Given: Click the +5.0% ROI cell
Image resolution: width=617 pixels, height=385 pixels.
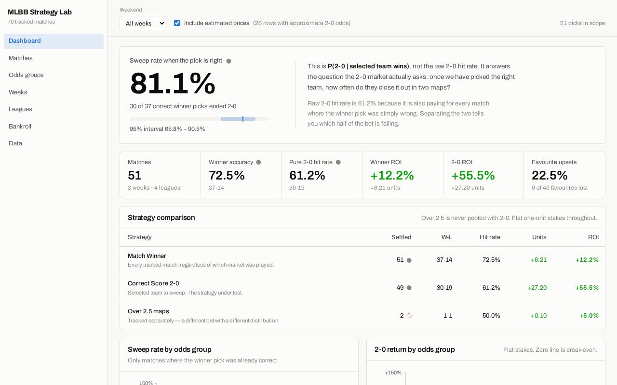Looking at the screenshot, I should (x=589, y=316).
